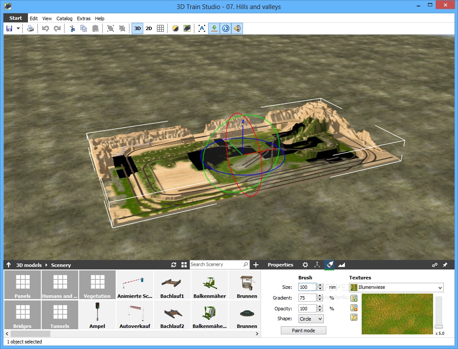Image resolution: width=458 pixels, height=349 pixels.
Task: Open the Panels folder
Action: (22, 285)
